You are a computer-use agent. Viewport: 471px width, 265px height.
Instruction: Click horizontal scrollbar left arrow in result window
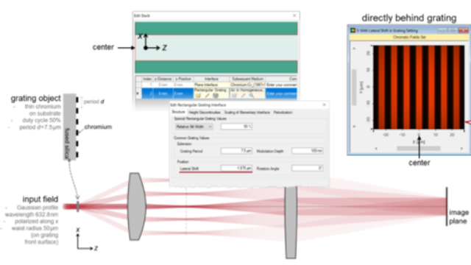[376, 149]
